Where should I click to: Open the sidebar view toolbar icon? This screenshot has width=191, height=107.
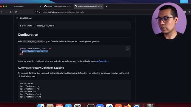pos(185,12)
